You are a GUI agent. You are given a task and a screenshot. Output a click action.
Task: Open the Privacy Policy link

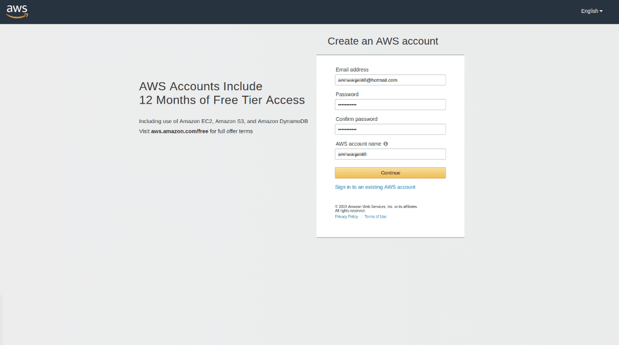point(346,217)
